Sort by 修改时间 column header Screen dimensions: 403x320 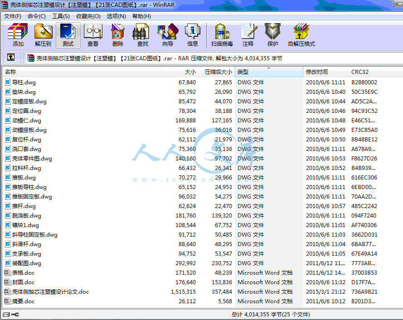click(325, 72)
